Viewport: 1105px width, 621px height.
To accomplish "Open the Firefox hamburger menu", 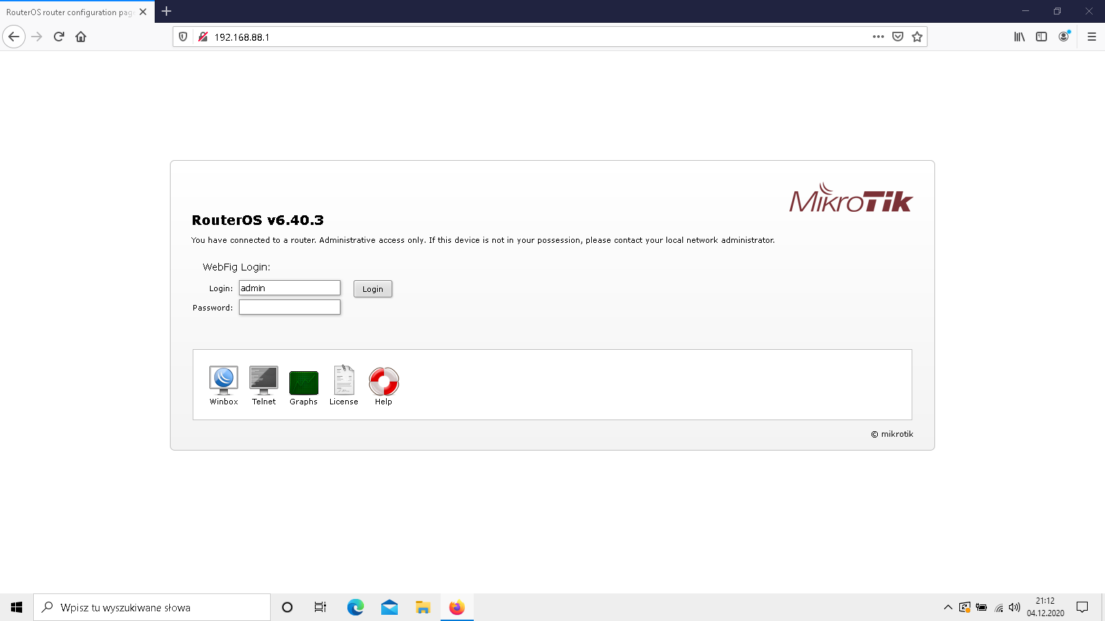I will (x=1092, y=37).
